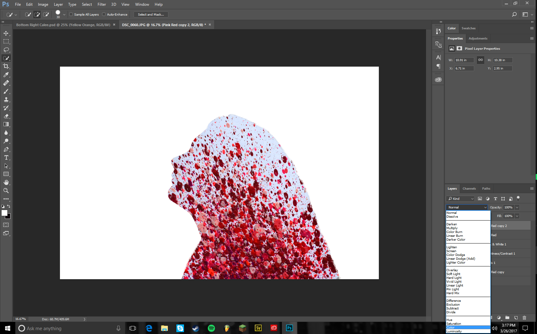537x334 pixels.
Task: Click the foreground color swatch
Action: [x=4, y=213]
